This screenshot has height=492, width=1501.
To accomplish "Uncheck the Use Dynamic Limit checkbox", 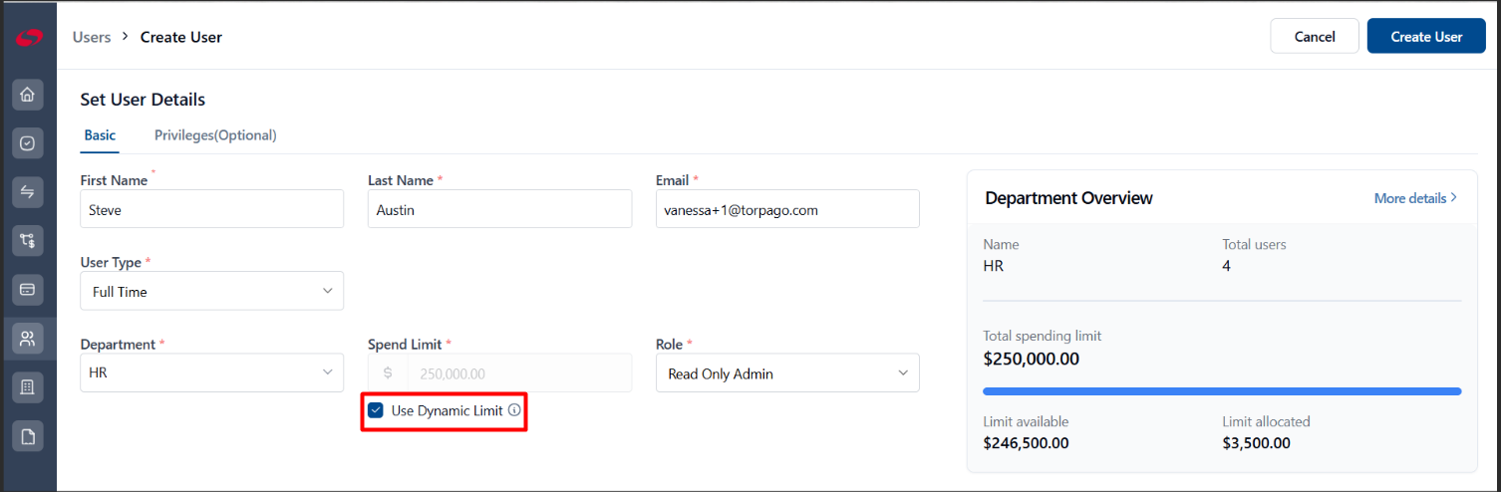I will pos(376,410).
